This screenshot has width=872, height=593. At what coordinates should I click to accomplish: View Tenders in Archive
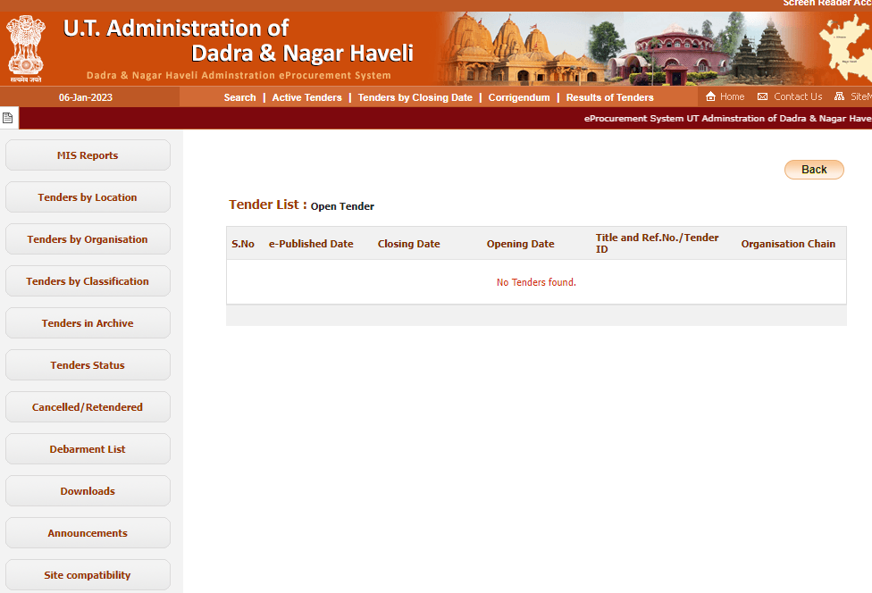click(88, 323)
